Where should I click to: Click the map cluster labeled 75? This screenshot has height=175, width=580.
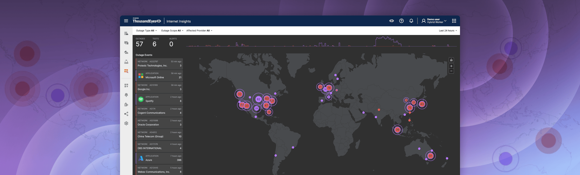(409, 108)
